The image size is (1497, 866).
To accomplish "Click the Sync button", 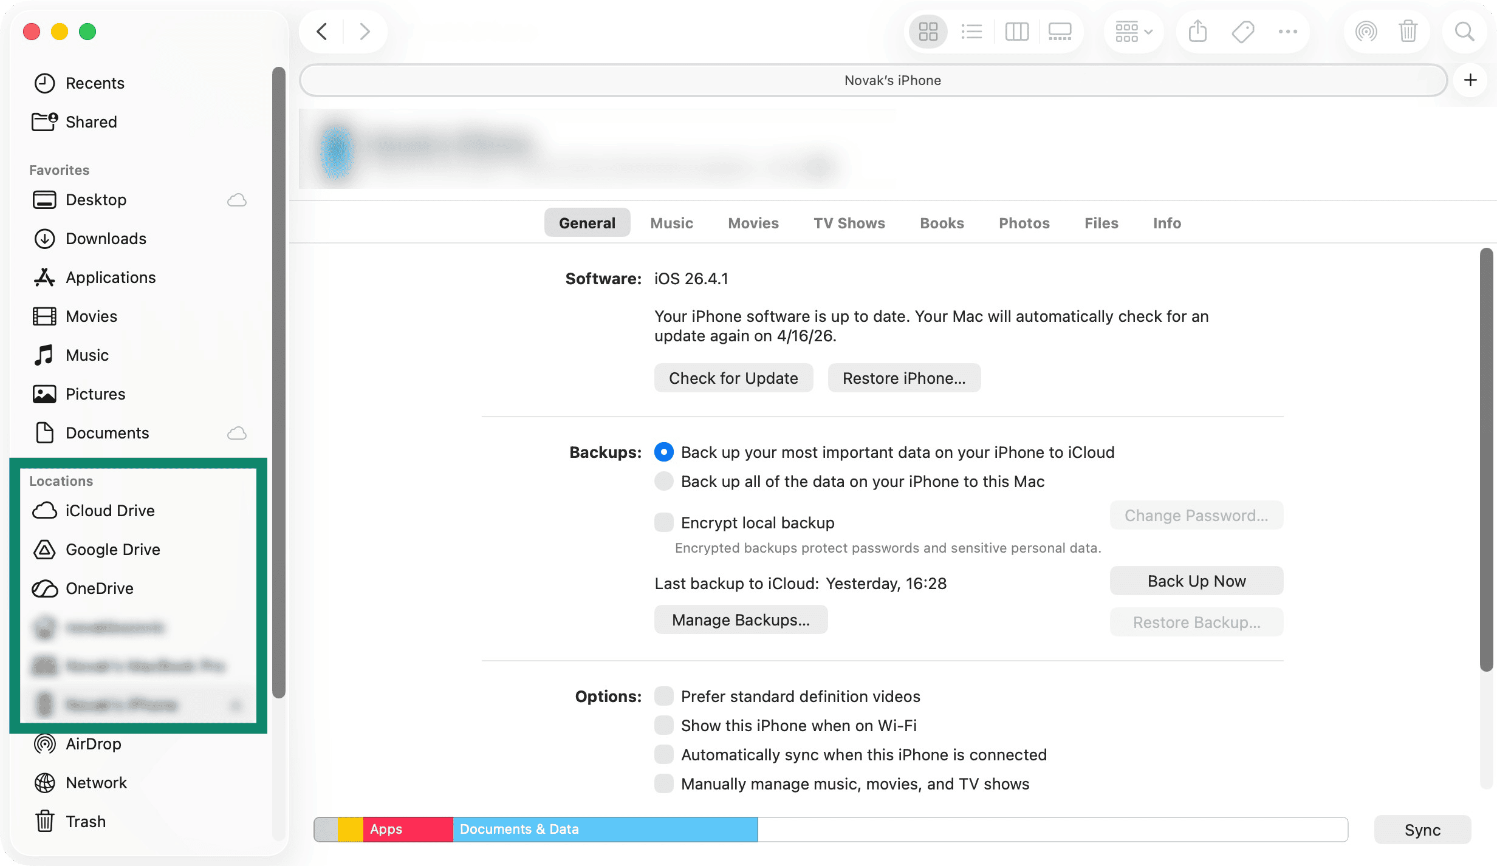I will point(1422,830).
